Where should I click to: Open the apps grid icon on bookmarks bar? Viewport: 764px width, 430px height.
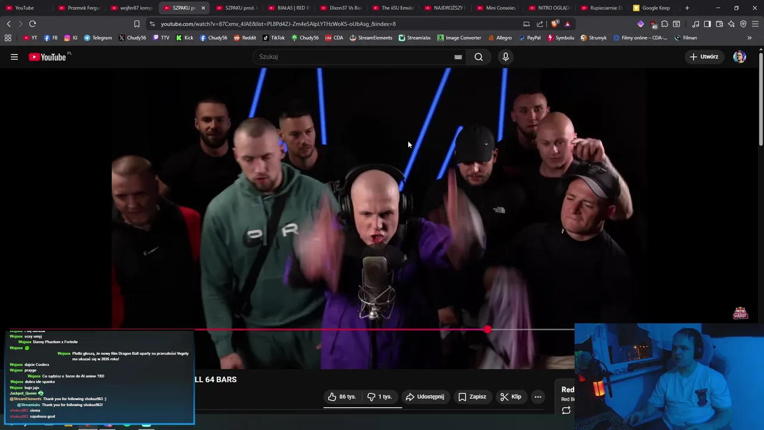coord(8,38)
